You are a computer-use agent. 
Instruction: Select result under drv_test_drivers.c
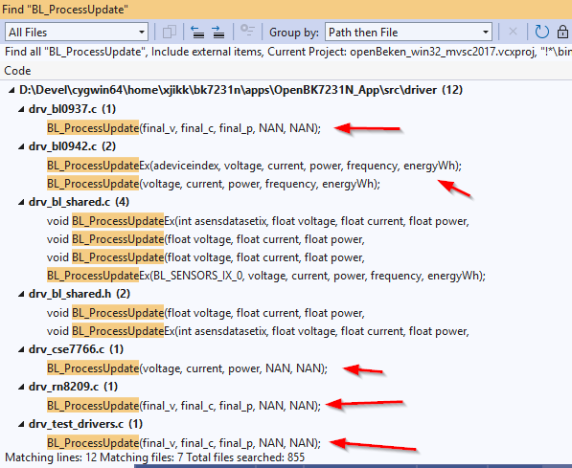pos(184,443)
